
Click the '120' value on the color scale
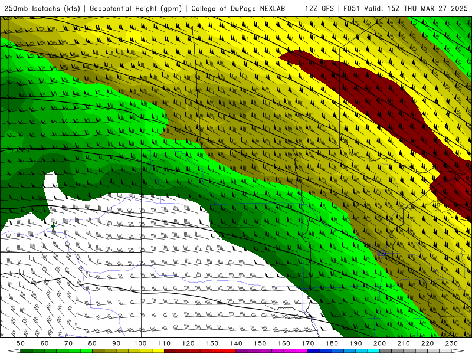point(188,343)
